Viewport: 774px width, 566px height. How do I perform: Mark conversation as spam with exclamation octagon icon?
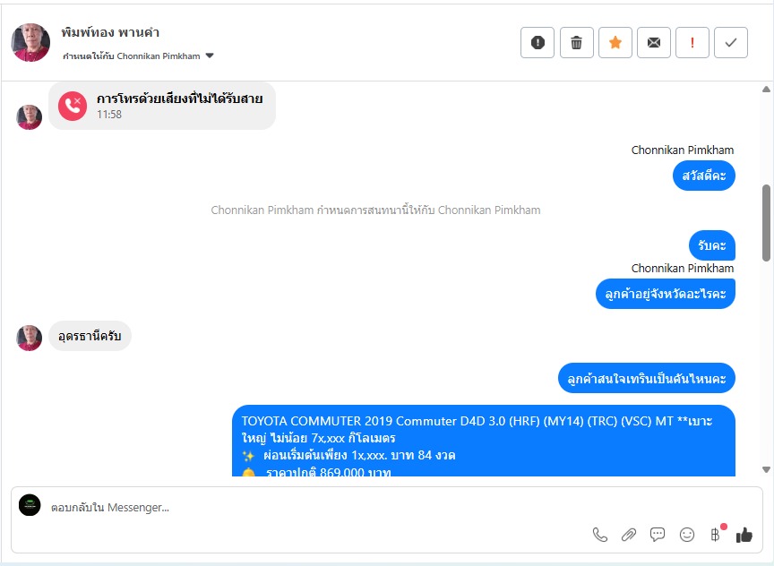click(x=537, y=42)
